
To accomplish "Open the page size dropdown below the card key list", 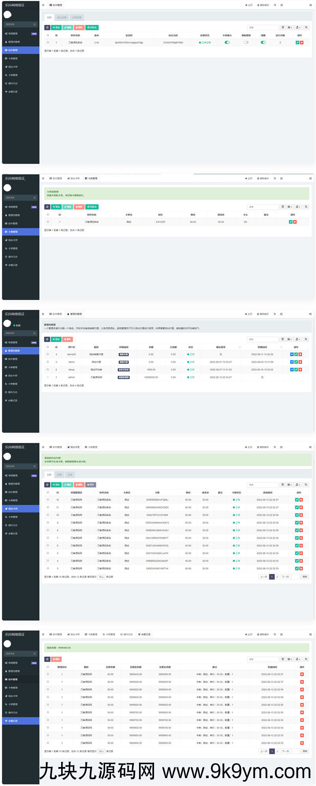I will pos(101,577).
